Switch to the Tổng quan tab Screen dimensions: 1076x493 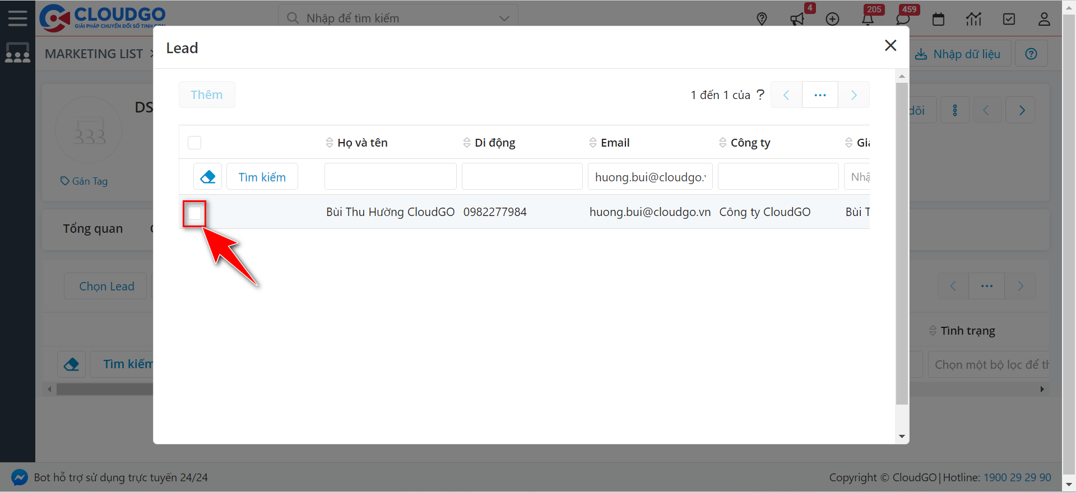92,229
